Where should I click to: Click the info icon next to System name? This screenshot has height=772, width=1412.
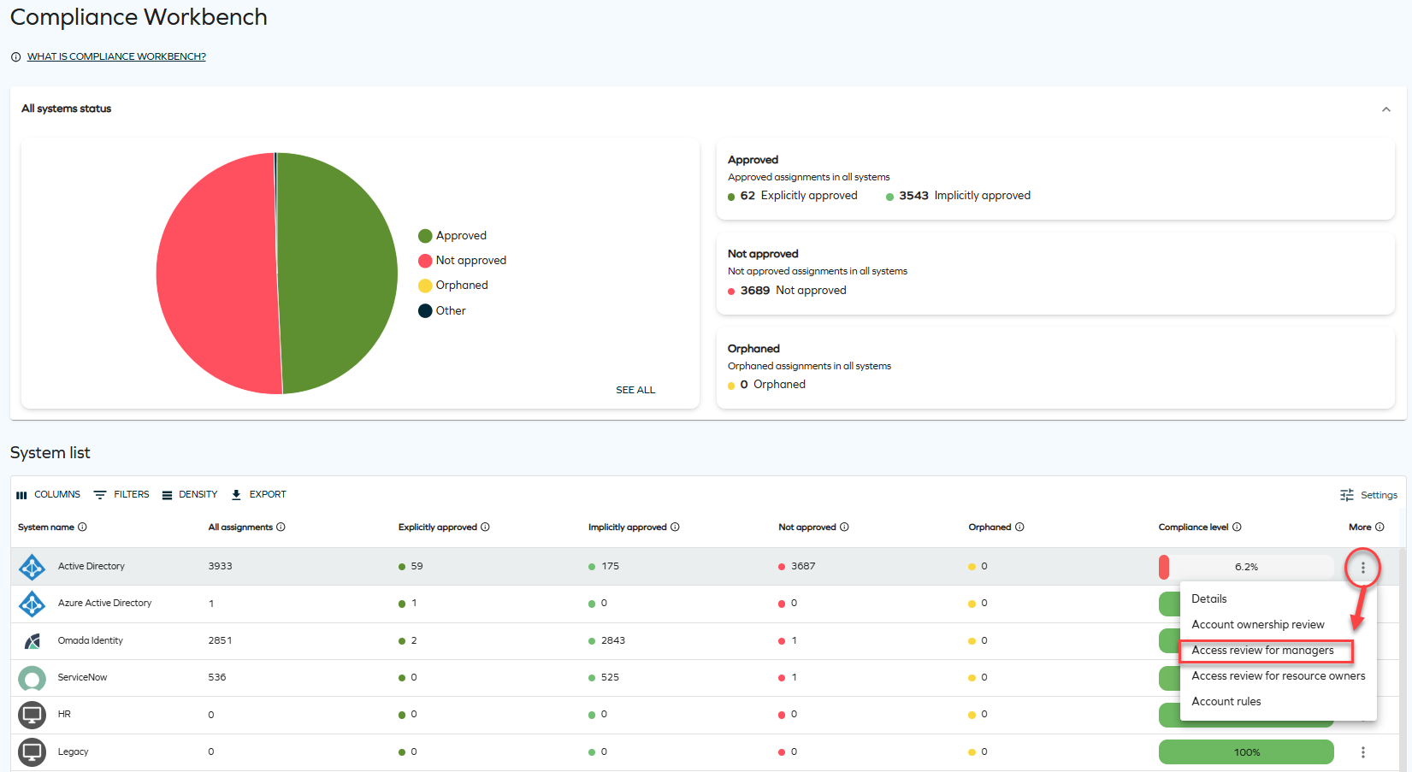82,527
